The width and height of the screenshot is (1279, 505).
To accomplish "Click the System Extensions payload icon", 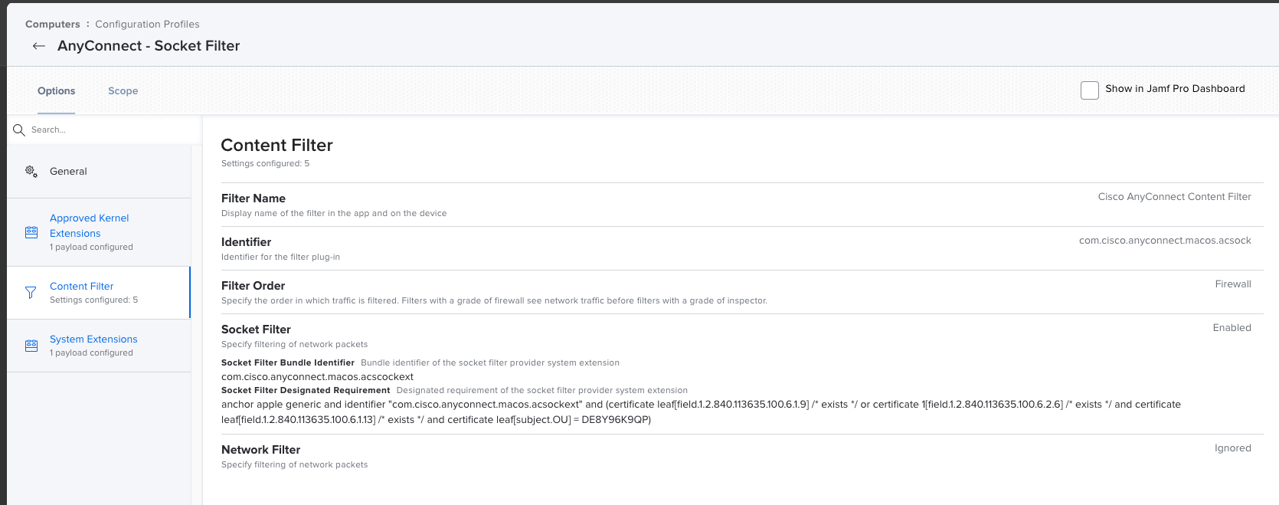I will [31, 346].
